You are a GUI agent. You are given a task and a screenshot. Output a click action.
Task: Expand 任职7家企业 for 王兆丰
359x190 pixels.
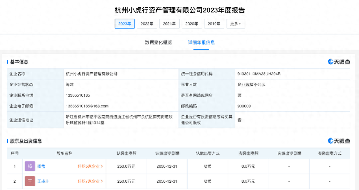click(90, 181)
